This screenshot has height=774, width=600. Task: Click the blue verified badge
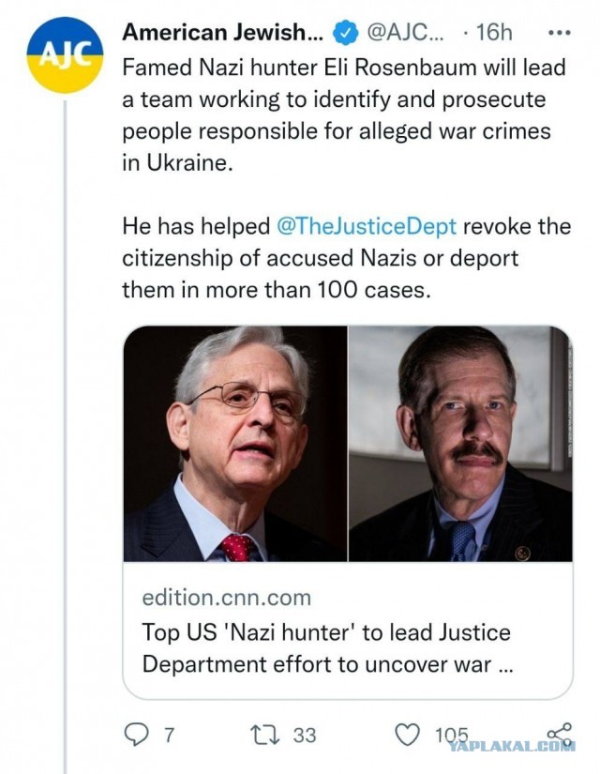344,33
